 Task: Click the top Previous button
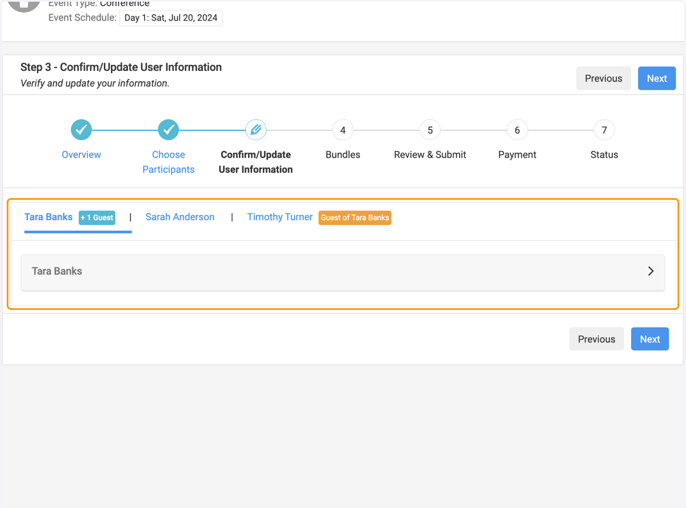(x=604, y=78)
